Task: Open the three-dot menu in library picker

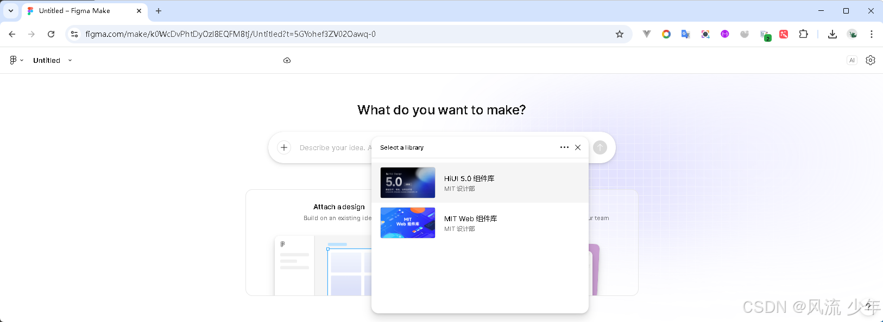Action: point(564,147)
